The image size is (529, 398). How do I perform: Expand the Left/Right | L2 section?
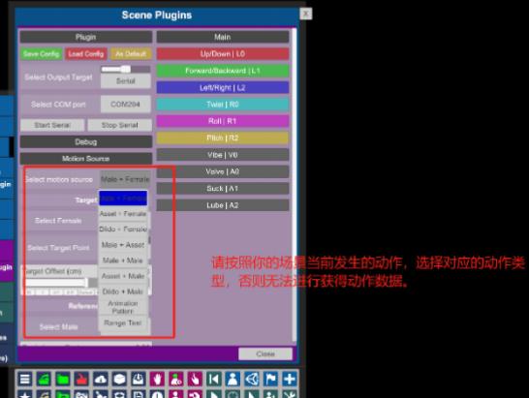tap(223, 88)
